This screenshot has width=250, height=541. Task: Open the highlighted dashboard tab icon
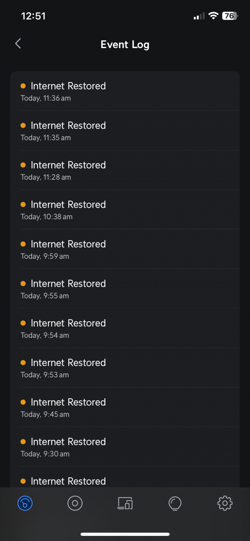point(25,503)
